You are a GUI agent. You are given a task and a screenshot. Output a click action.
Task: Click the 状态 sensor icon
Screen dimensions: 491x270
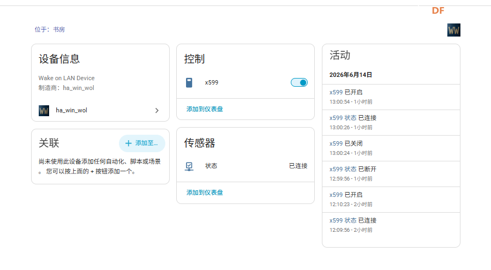189,166
